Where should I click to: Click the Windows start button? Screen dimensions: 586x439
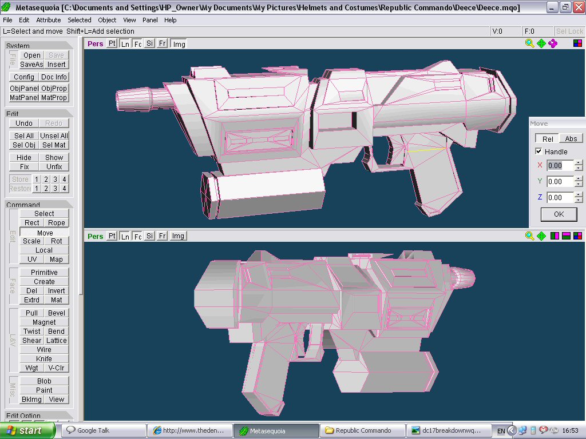pyautogui.click(x=27, y=430)
